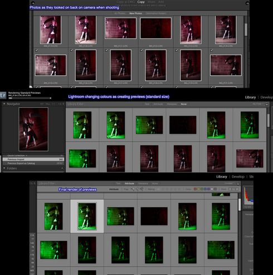The height and width of the screenshot is (275, 273).
Task: Choose Metadata filter in the middle Library Filter bar
Action: click(172, 104)
